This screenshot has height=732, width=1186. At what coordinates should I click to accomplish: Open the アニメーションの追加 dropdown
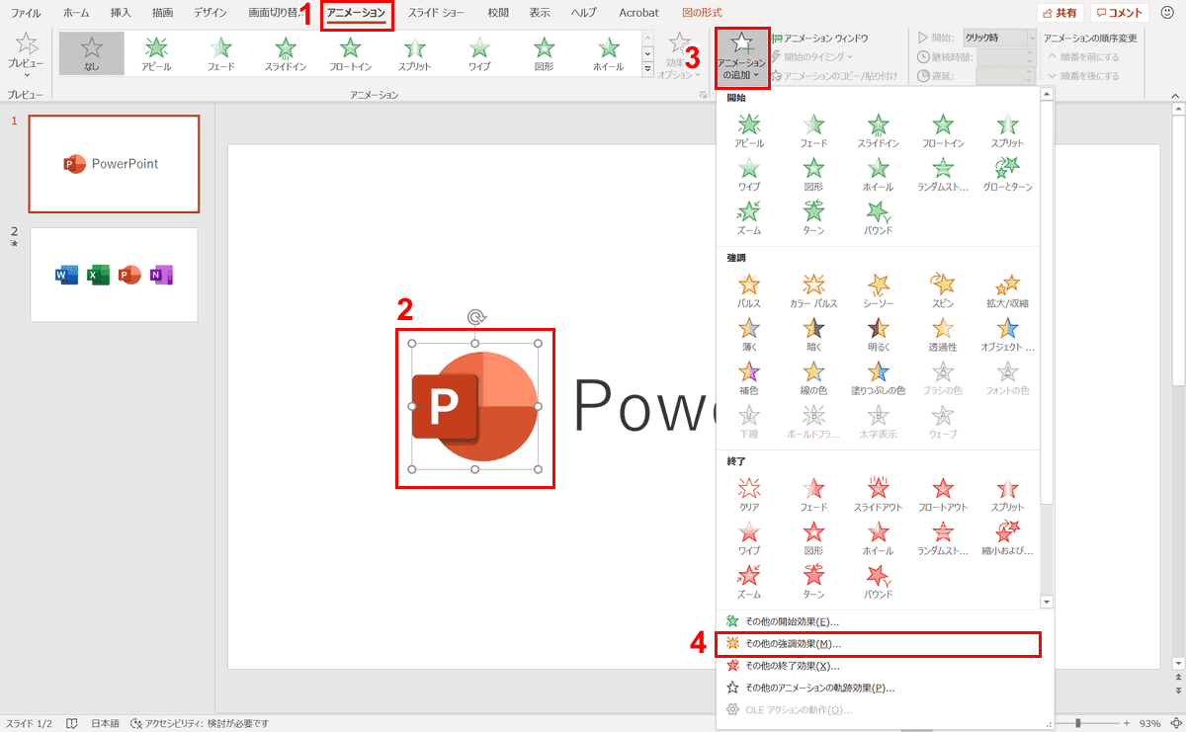741,57
